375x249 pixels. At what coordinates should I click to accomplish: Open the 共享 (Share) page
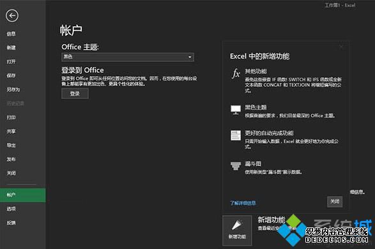point(11,131)
